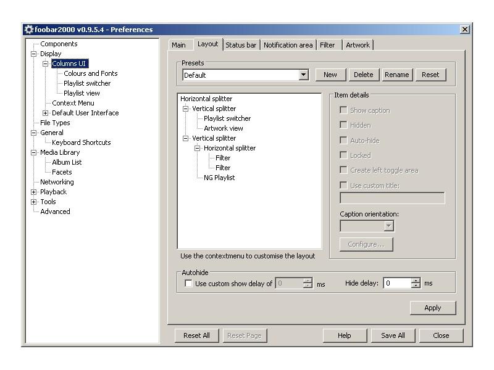Collapse the Media Library tree node
Screen dimensions: 494x370
(33, 152)
